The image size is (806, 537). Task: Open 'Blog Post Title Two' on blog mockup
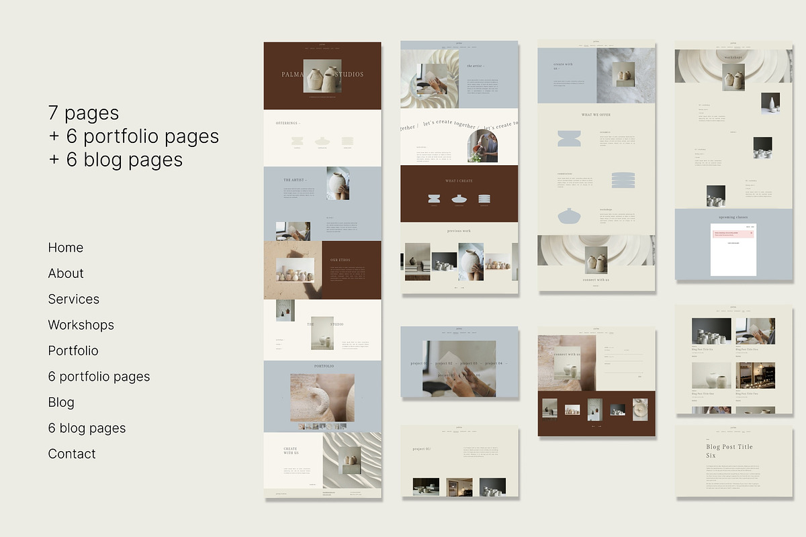[748, 393]
